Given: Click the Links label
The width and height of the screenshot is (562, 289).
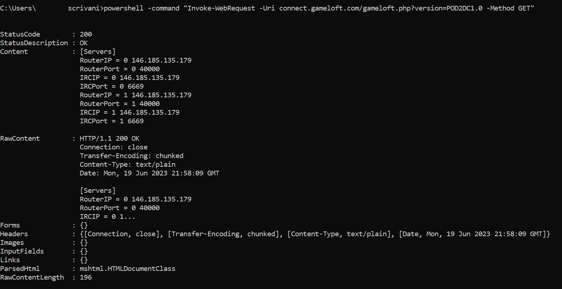Looking at the screenshot, I should tap(10, 260).
